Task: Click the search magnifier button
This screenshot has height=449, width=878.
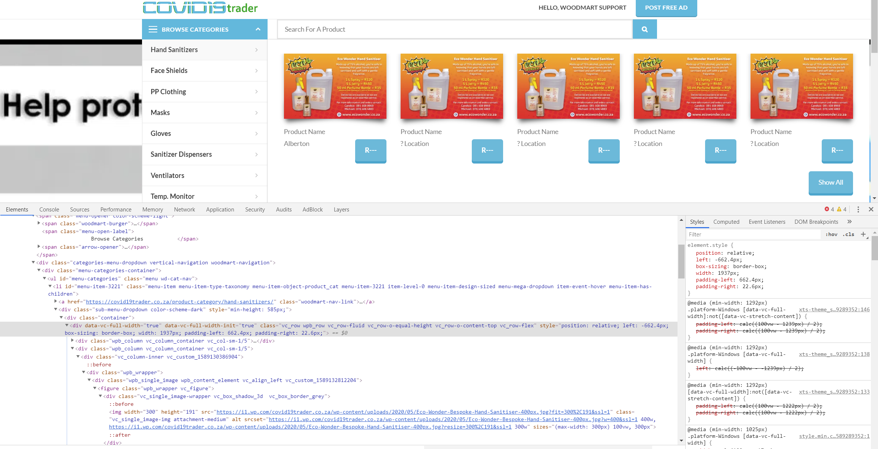Action: tap(644, 29)
